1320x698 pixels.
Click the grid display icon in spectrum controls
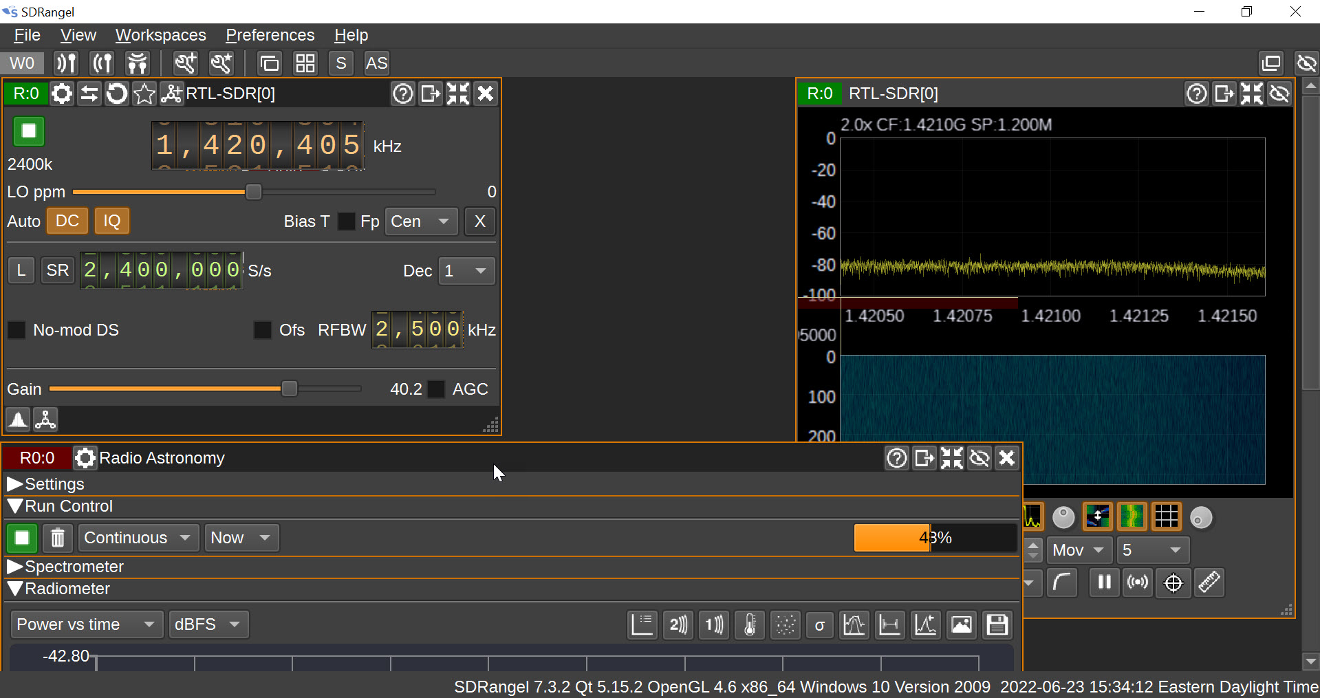pyautogui.click(x=1166, y=516)
